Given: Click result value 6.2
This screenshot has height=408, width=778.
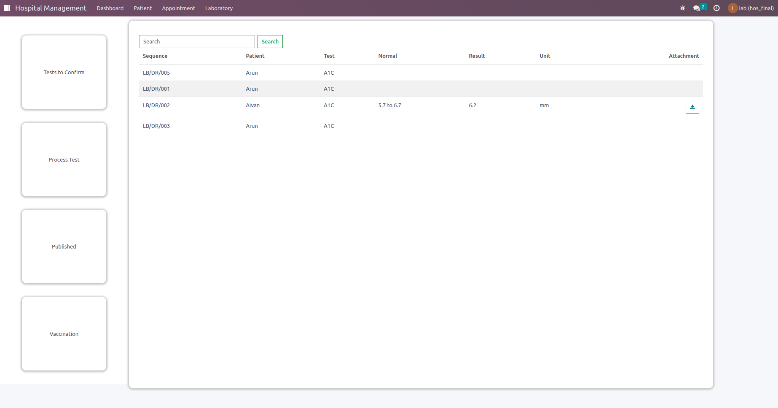Looking at the screenshot, I should [472, 105].
